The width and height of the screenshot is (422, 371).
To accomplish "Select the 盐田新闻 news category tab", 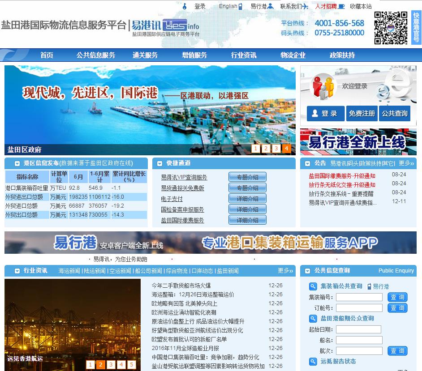I will [x=228, y=271].
